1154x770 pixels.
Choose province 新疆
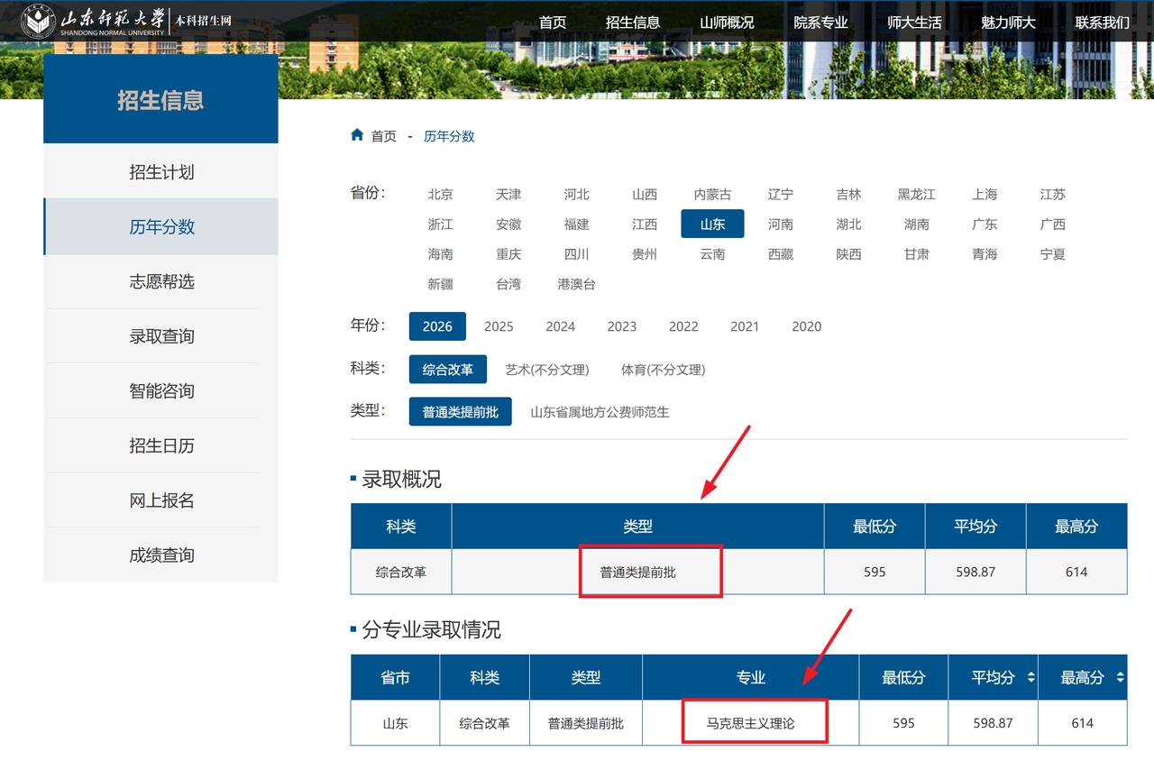441,284
